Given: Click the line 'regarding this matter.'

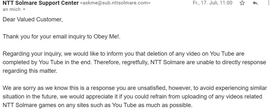Looking at the screenshot, I should click(30, 71).
